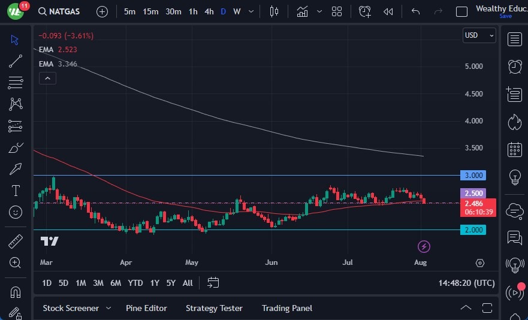Expand the timeframe interval dropdown arrow
Viewport: 528px width, 320px height.
click(x=251, y=11)
